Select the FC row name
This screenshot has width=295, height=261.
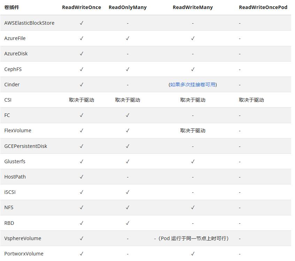pyautogui.click(x=7, y=115)
